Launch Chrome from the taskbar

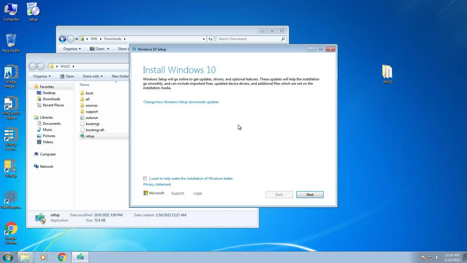(x=62, y=257)
